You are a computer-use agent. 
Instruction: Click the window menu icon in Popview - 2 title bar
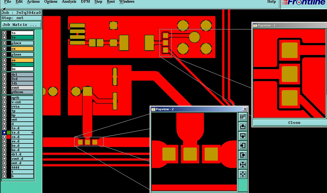point(153,109)
